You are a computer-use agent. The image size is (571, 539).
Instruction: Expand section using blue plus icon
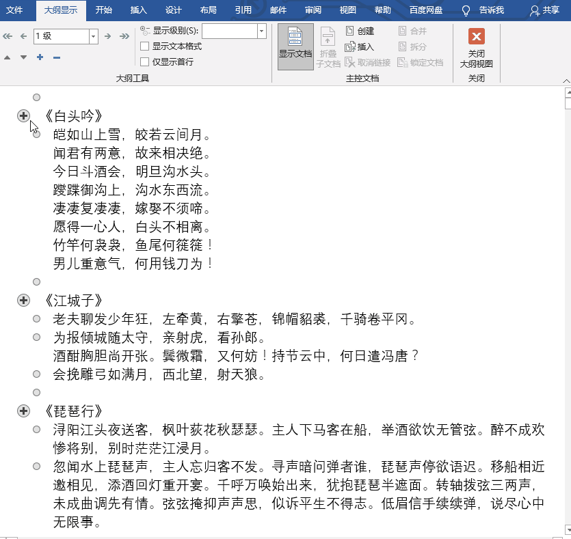point(40,57)
